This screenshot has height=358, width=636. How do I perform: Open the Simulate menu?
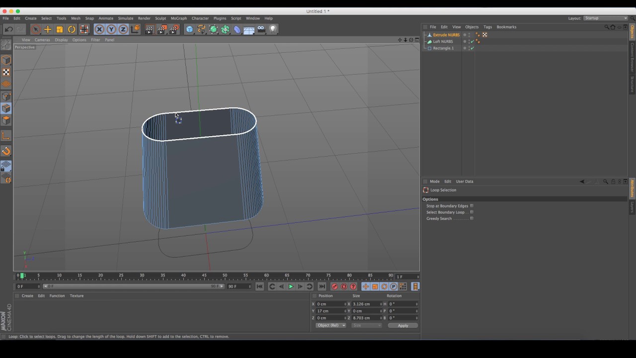(x=125, y=18)
